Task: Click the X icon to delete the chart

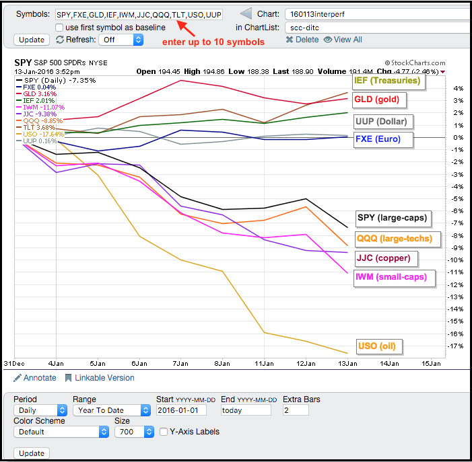Action: 289,40
